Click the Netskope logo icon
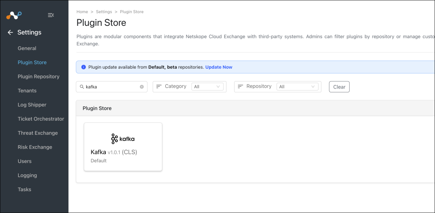The height and width of the screenshot is (213, 435). [x=14, y=15]
